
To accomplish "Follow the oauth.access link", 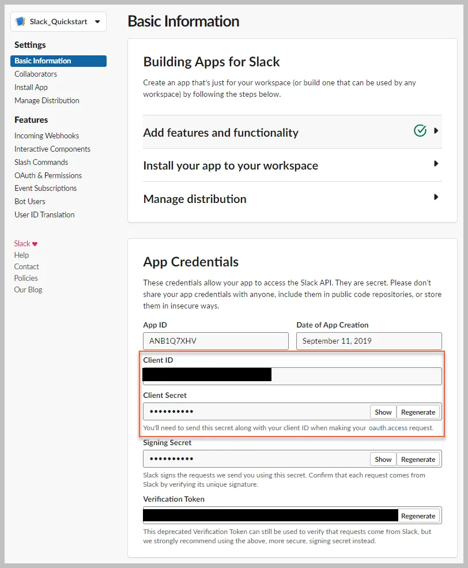I will (x=388, y=428).
